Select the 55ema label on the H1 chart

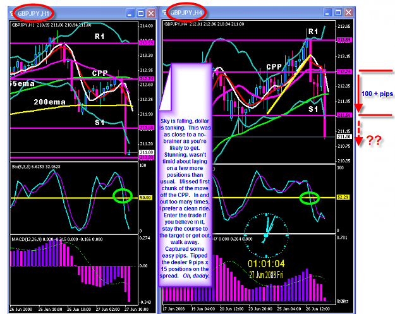(x=22, y=83)
